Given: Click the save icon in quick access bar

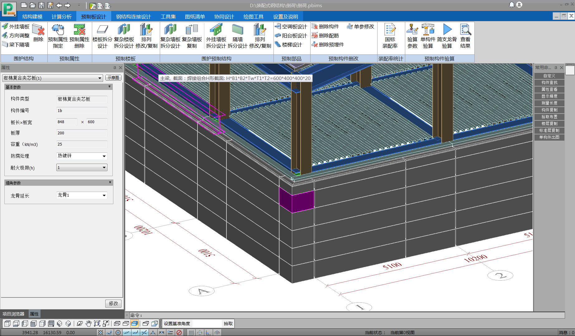Looking at the screenshot, I should [x=41, y=5].
